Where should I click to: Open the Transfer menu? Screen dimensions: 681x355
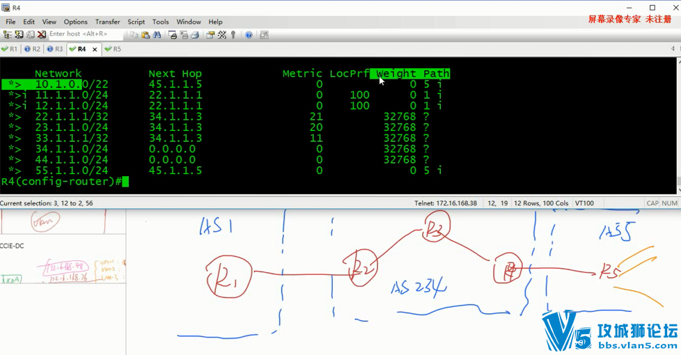click(x=108, y=22)
